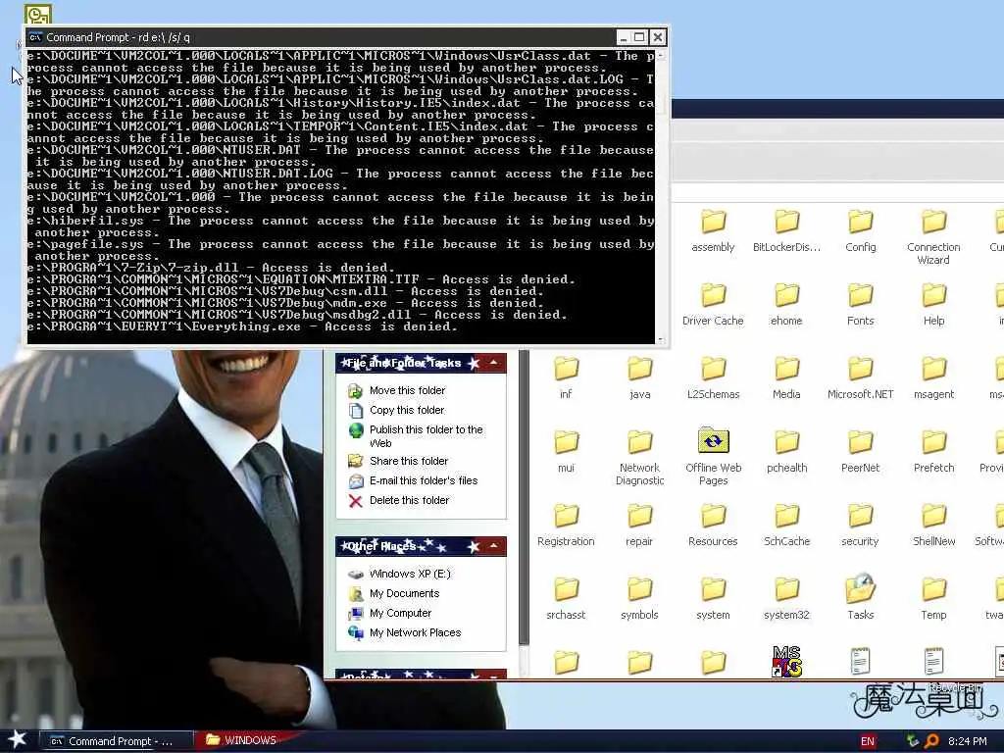Select the pchealth folder
Image resolution: width=1004 pixels, height=753 pixels.
786,451
